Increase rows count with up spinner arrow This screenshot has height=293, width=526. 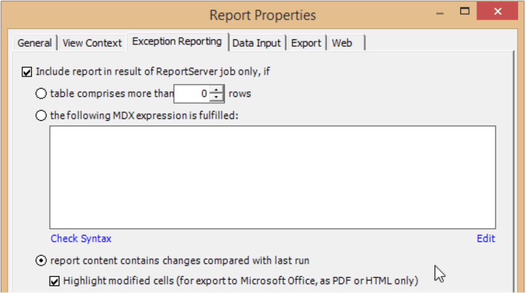[x=216, y=90]
